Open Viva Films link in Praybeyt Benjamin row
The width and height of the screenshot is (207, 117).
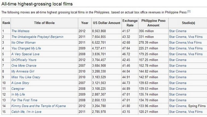pyautogui.click(x=195, y=37)
